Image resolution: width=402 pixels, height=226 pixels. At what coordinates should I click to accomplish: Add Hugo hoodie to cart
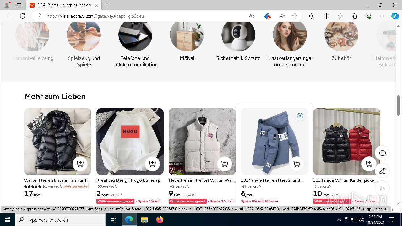tap(152, 164)
